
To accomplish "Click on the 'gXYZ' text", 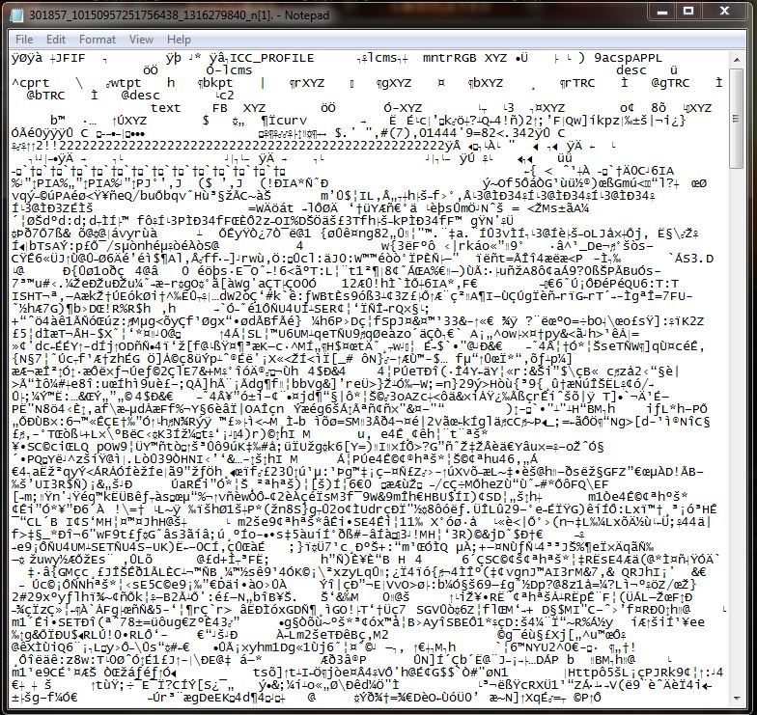I will tap(396, 83).
